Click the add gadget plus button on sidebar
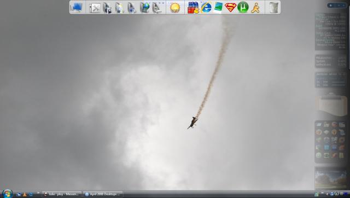Image resolution: width=350 pixels, height=198 pixels. 331,5
